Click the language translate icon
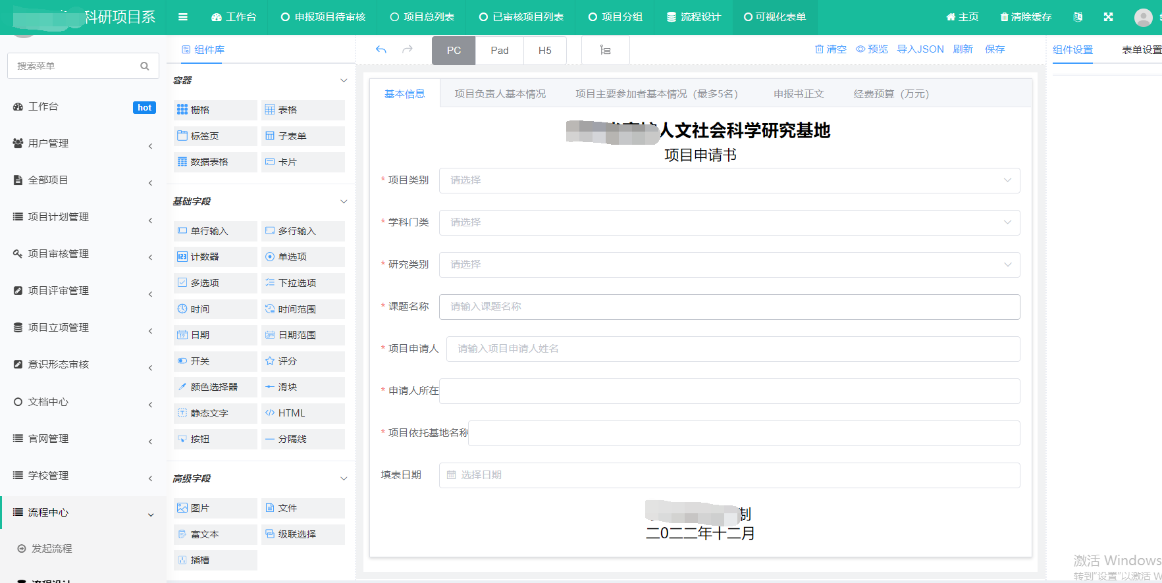The image size is (1162, 583). (1078, 17)
